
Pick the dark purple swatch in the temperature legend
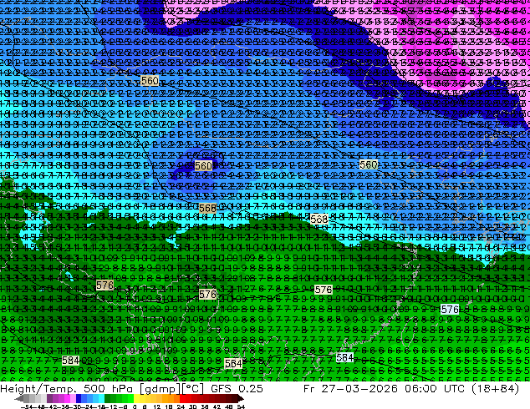click(49, 399)
